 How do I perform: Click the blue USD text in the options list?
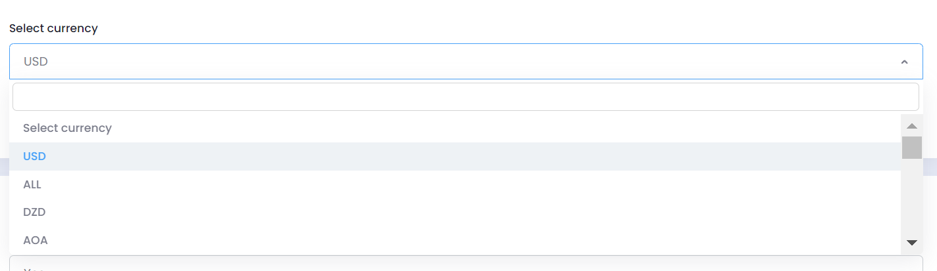34,156
